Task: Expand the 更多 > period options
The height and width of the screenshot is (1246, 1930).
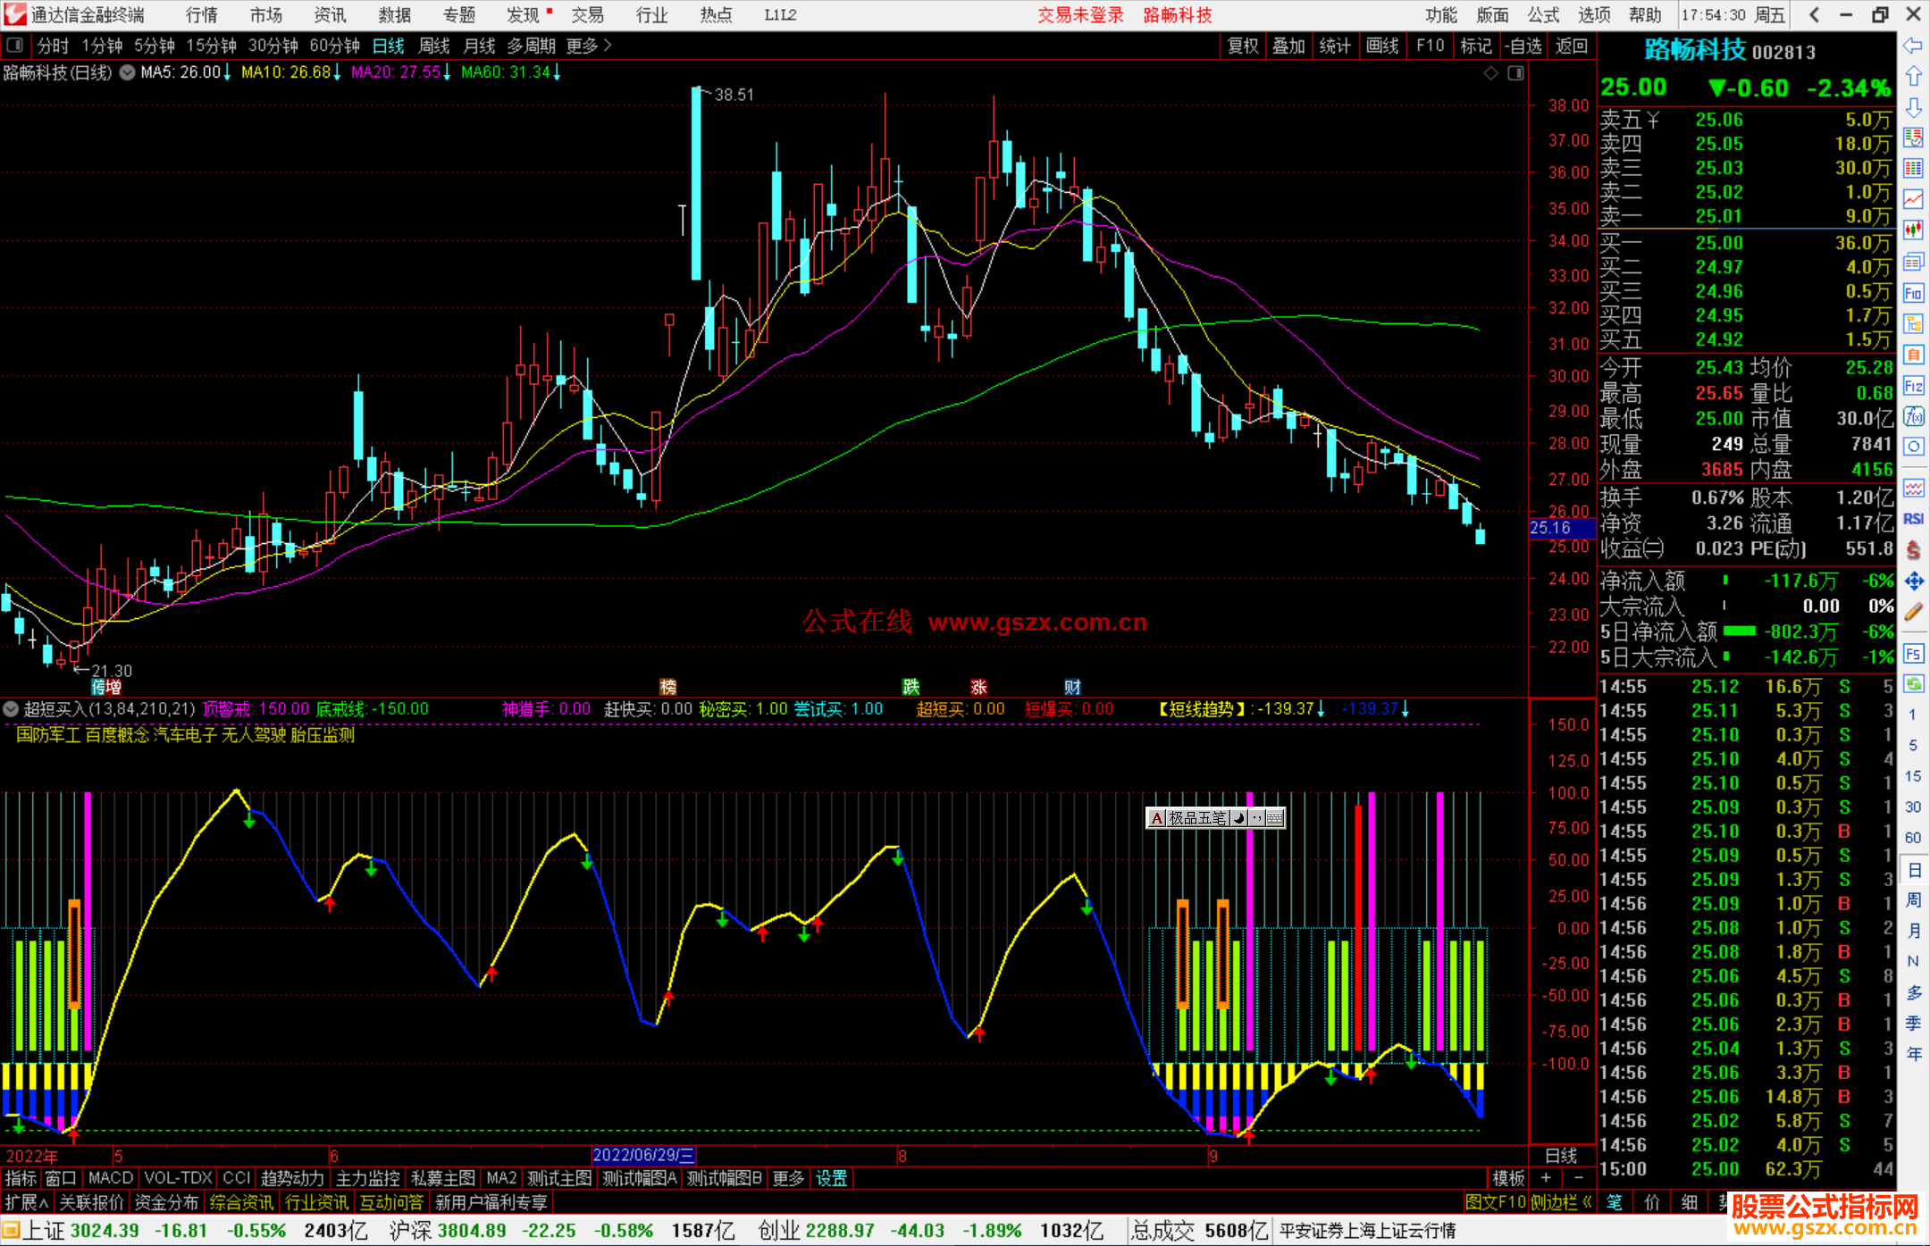Action: tap(589, 46)
